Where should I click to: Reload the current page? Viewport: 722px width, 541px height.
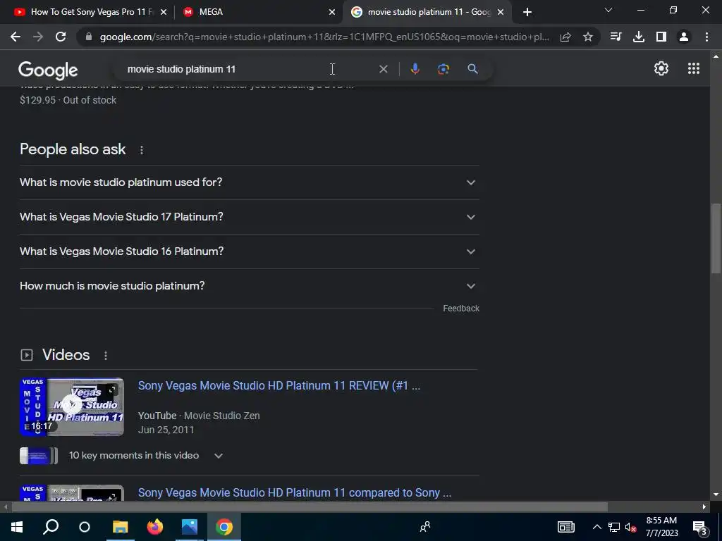pyautogui.click(x=61, y=37)
